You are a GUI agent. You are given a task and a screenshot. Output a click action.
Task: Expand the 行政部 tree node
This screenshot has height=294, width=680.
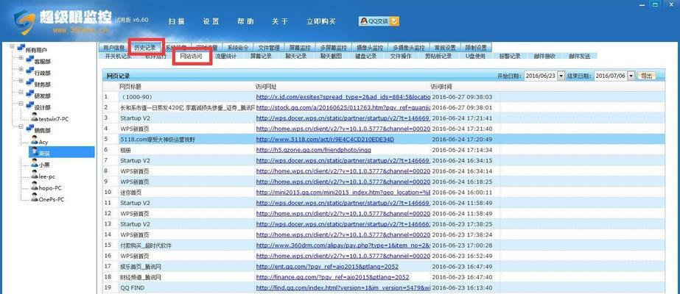pos(21,69)
